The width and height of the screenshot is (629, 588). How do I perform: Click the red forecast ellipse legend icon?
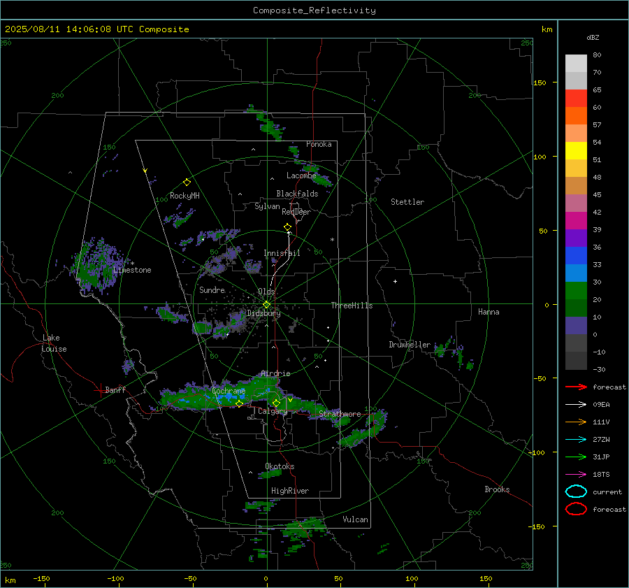tap(576, 509)
